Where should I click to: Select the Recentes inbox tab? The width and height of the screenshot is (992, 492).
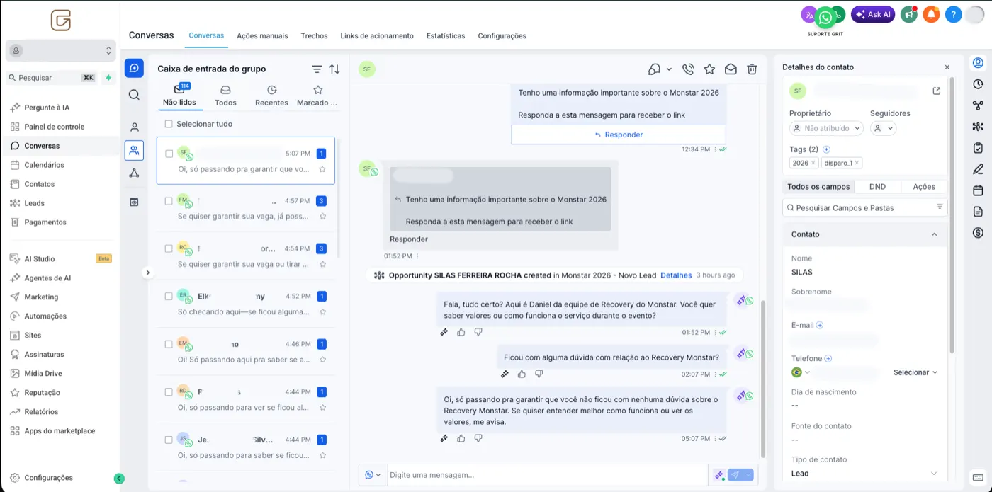click(x=271, y=96)
